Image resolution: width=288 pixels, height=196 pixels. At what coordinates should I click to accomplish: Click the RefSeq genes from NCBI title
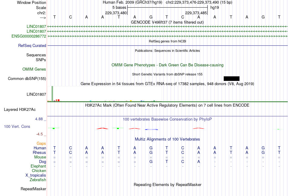click(167, 41)
